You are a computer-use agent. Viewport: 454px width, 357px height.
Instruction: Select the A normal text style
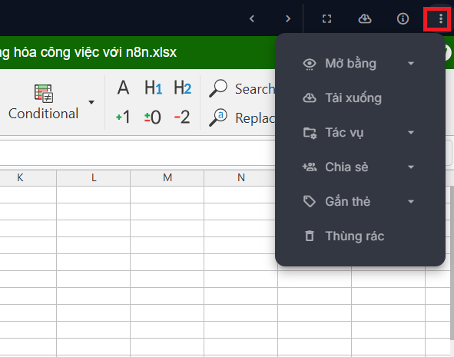(x=123, y=88)
